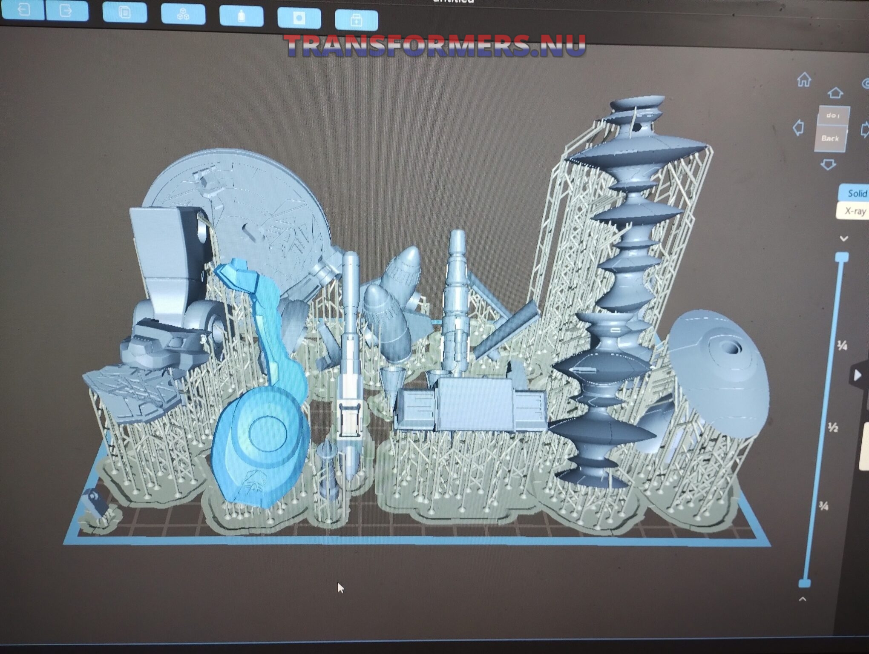Click the copy documents toolbar icon
The image size is (869, 654).
click(x=124, y=13)
